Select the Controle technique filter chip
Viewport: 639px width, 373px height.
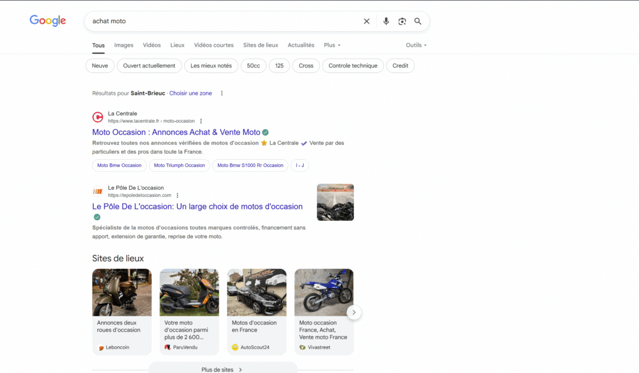[x=353, y=65]
